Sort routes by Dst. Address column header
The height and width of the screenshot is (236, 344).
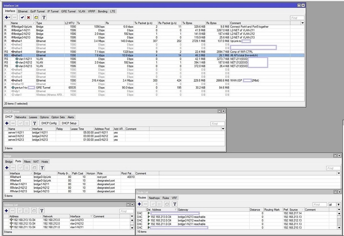click(x=162, y=210)
